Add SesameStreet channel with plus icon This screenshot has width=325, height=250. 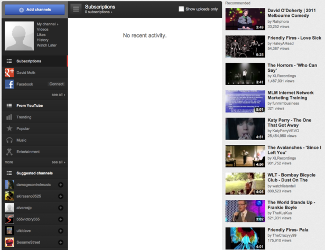tap(61, 242)
